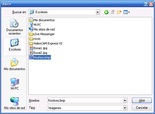
Task: Select the Essai2.jpg file name
Action: click(x=40, y=53)
